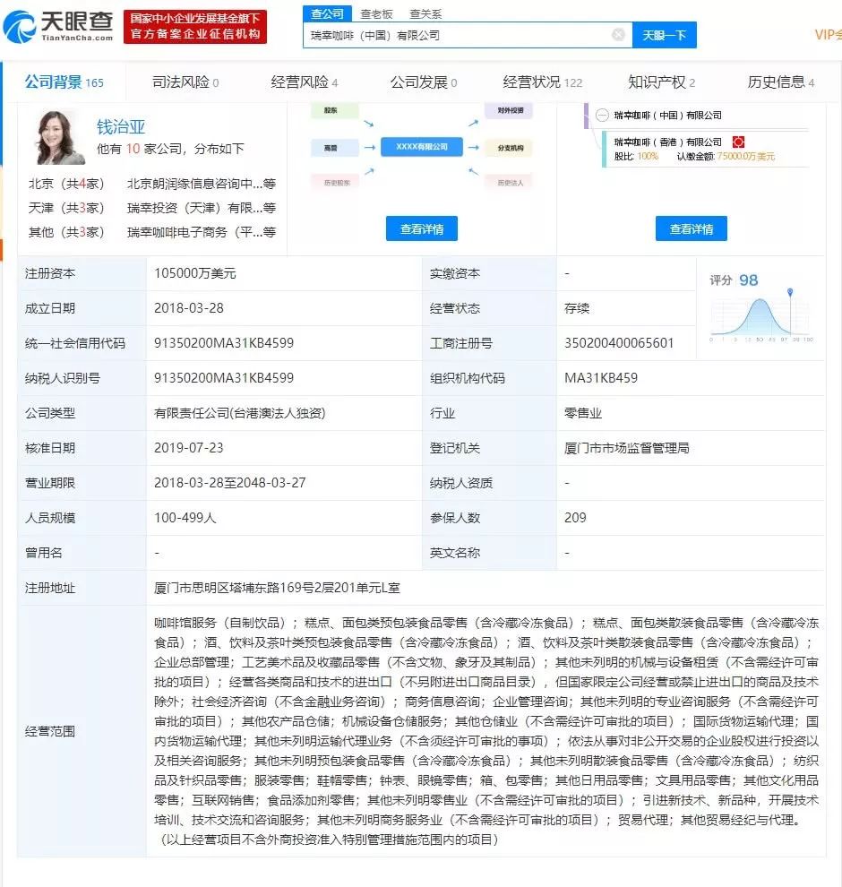Switch to the 查老板 search tab

coord(376,13)
